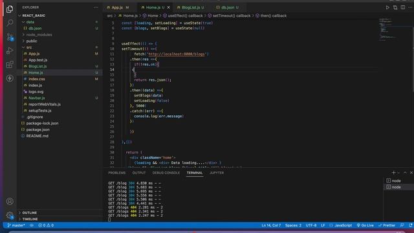The height and width of the screenshot is (233, 414).
Task: Open package.json in file explorer
Action: click(x=60, y=129)
